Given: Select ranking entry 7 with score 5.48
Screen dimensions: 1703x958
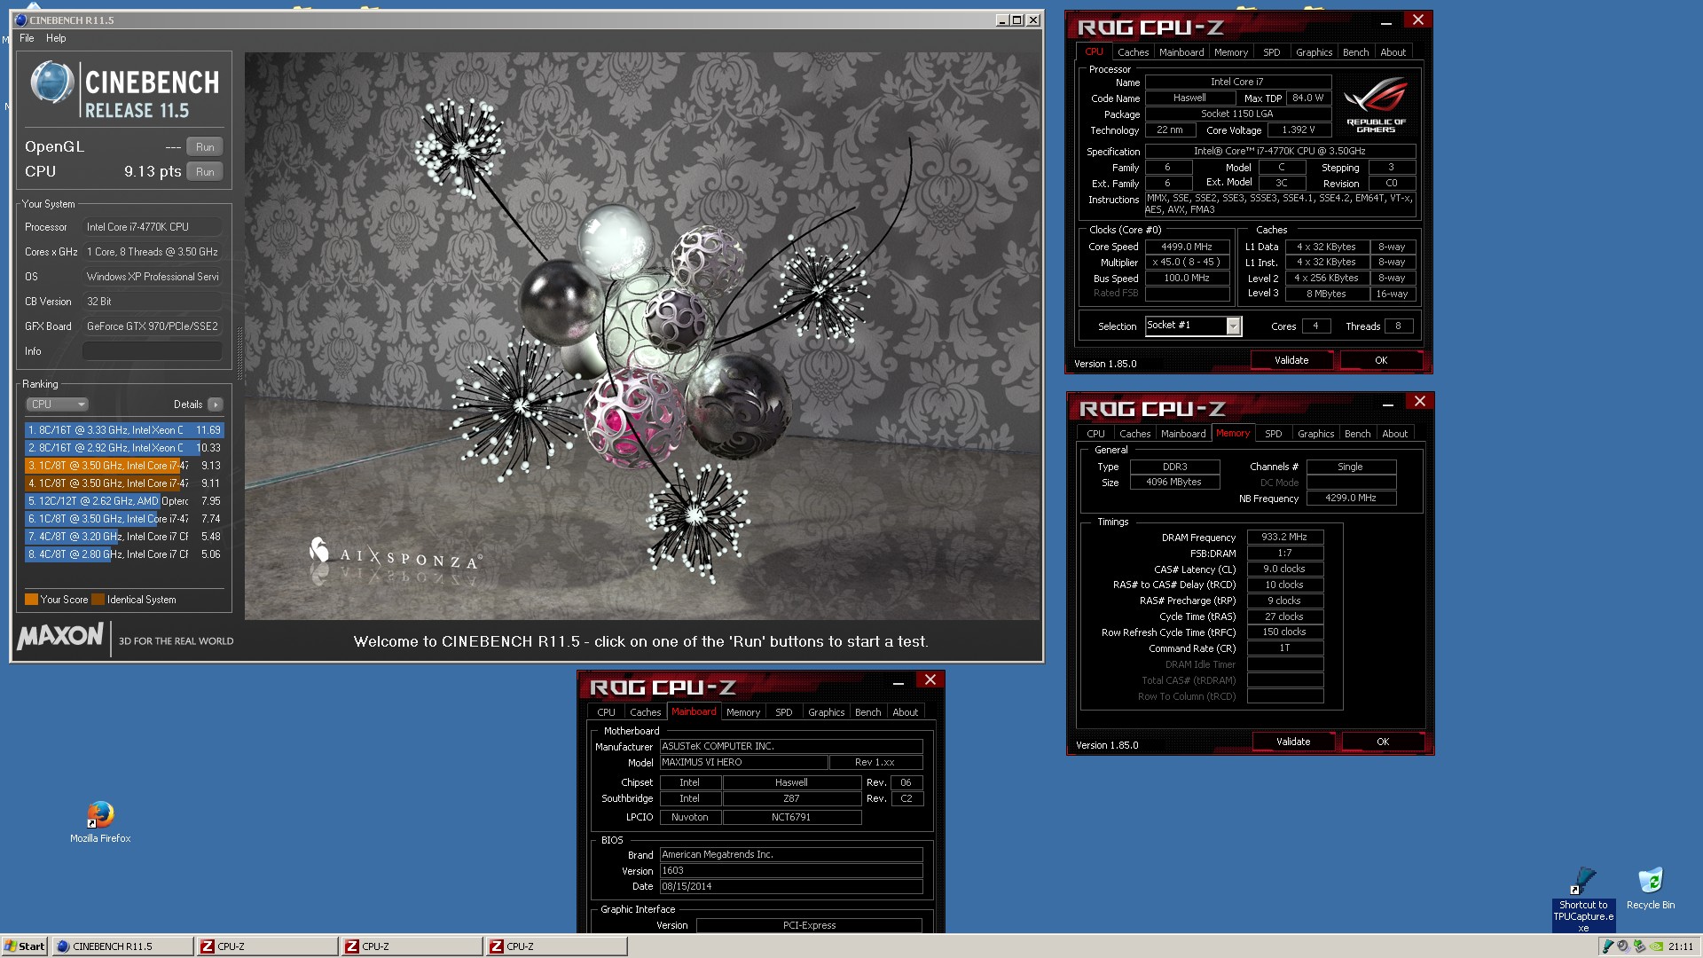Looking at the screenshot, I should pyautogui.click(x=124, y=537).
